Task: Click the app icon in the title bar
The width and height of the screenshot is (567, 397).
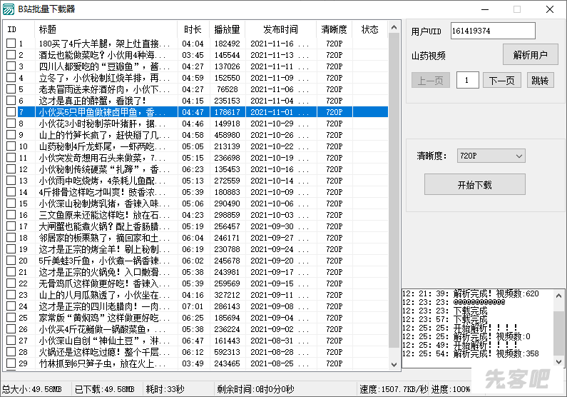Action: 8,9
